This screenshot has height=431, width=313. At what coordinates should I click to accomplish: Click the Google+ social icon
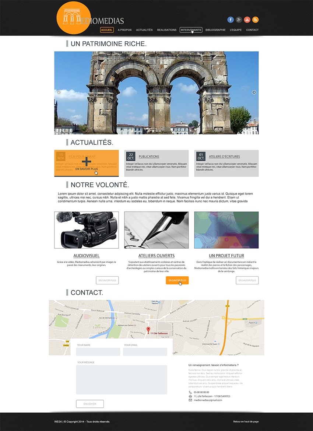pyautogui.click(x=239, y=20)
